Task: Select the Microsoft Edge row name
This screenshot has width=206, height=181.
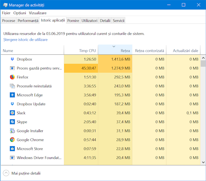Action: click(30, 95)
